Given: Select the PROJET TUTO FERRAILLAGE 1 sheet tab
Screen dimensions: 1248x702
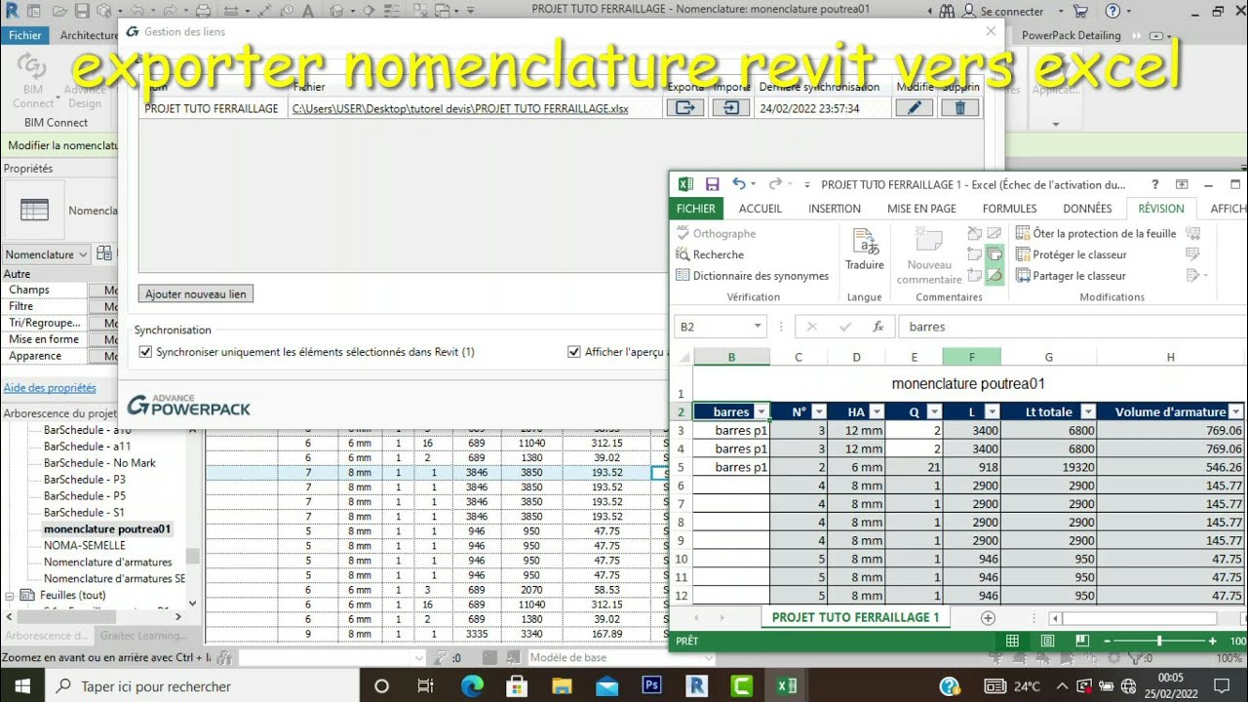Looking at the screenshot, I should pyautogui.click(x=855, y=617).
